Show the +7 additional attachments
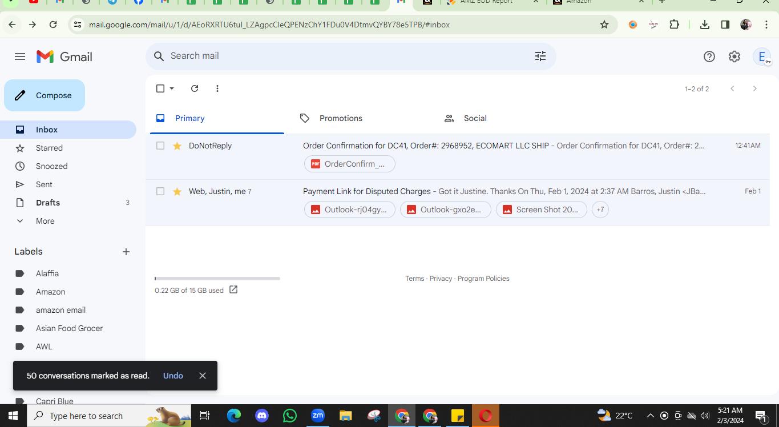Image resolution: width=779 pixels, height=427 pixels. coord(600,210)
